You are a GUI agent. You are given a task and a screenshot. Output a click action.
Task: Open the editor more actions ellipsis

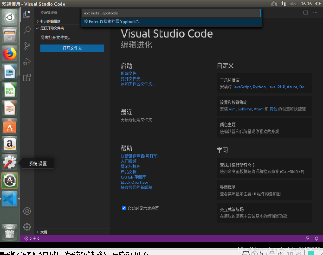pos(315,13)
